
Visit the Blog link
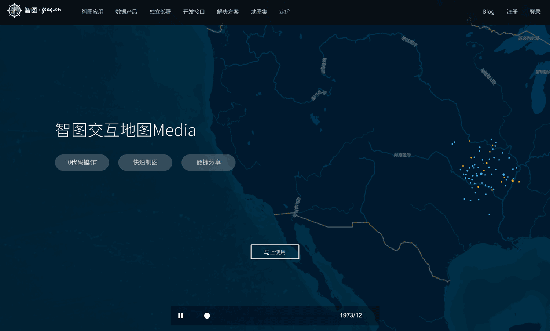(488, 12)
